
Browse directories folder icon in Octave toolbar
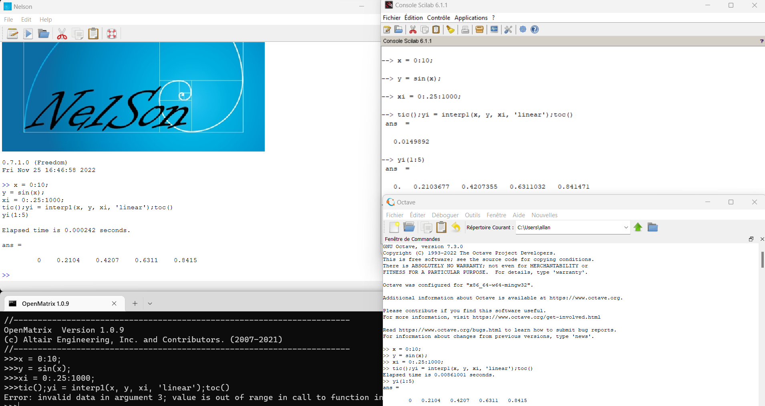pos(652,227)
